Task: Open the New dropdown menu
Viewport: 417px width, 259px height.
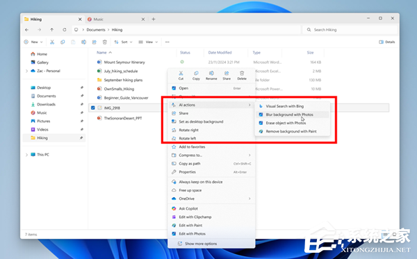Action: coord(33,42)
